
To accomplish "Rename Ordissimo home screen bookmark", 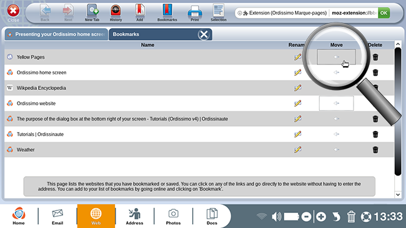I will pyautogui.click(x=298, y=72).
